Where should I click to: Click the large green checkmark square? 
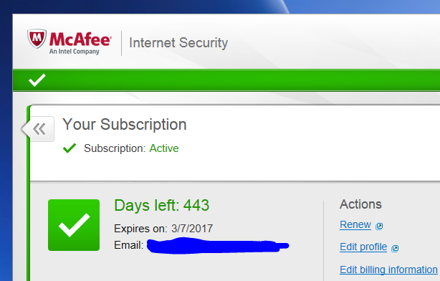click(74, 225)
